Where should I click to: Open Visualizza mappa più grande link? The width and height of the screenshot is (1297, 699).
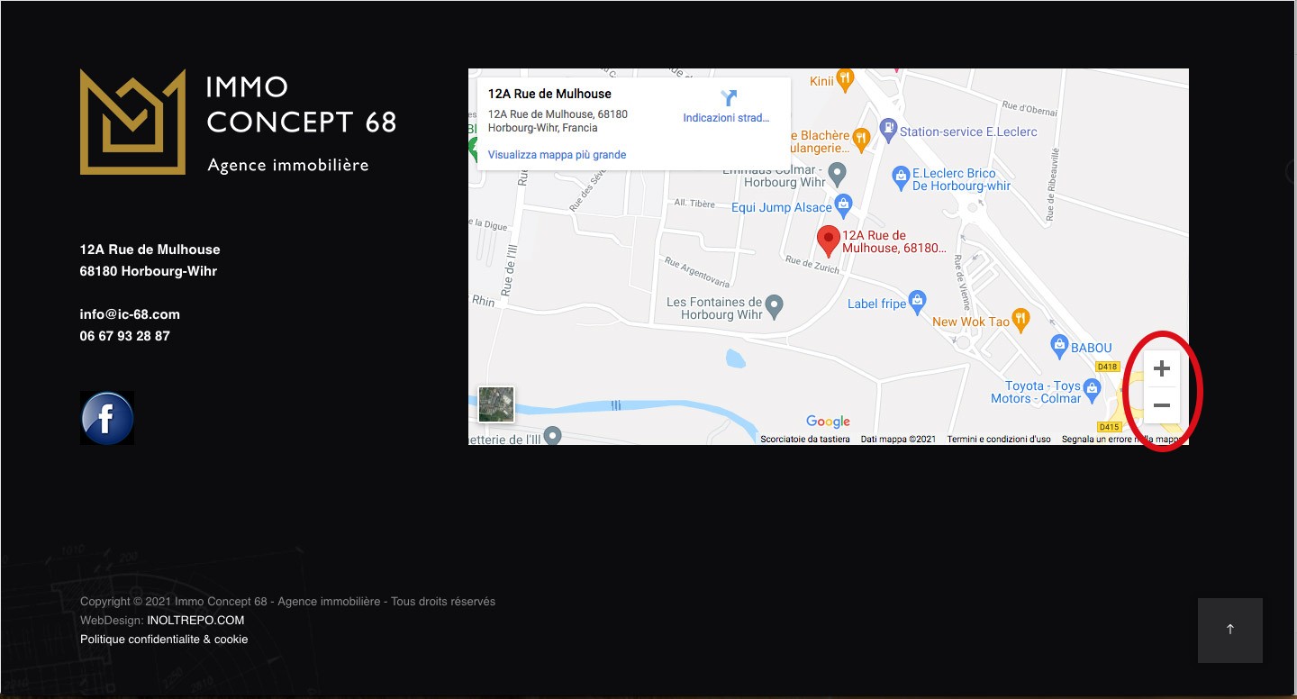557,155
